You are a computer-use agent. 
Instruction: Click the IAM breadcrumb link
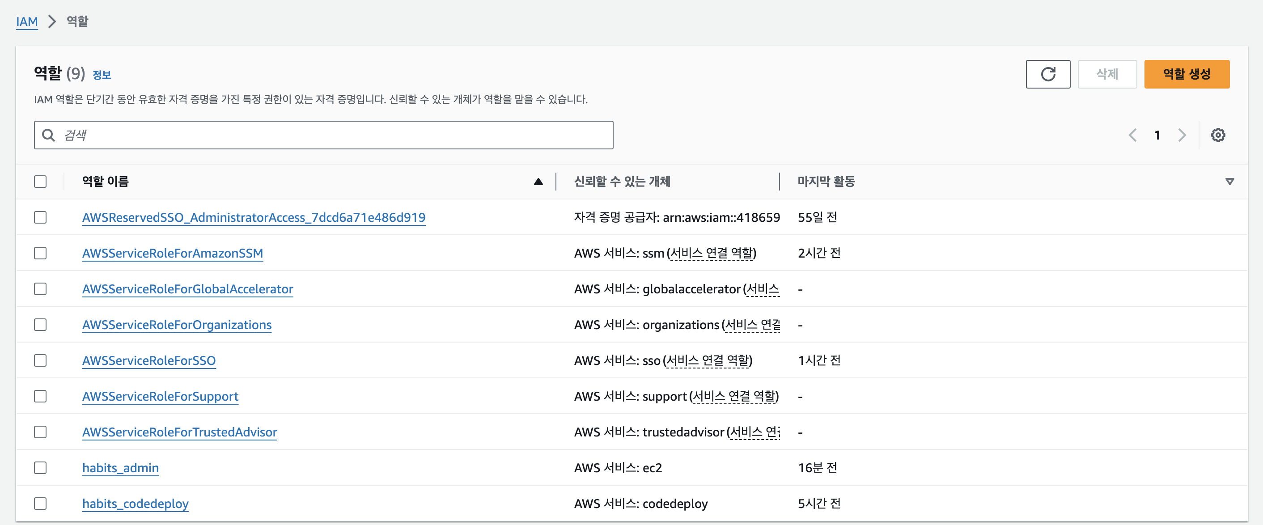coord(26,21)
